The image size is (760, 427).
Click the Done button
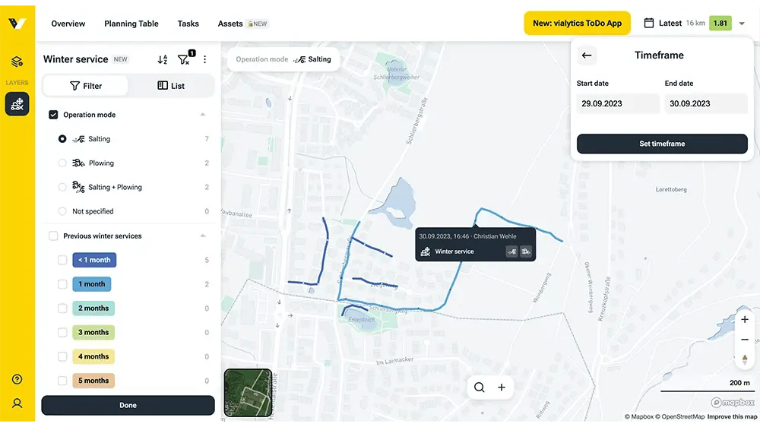tap(128, 405)
